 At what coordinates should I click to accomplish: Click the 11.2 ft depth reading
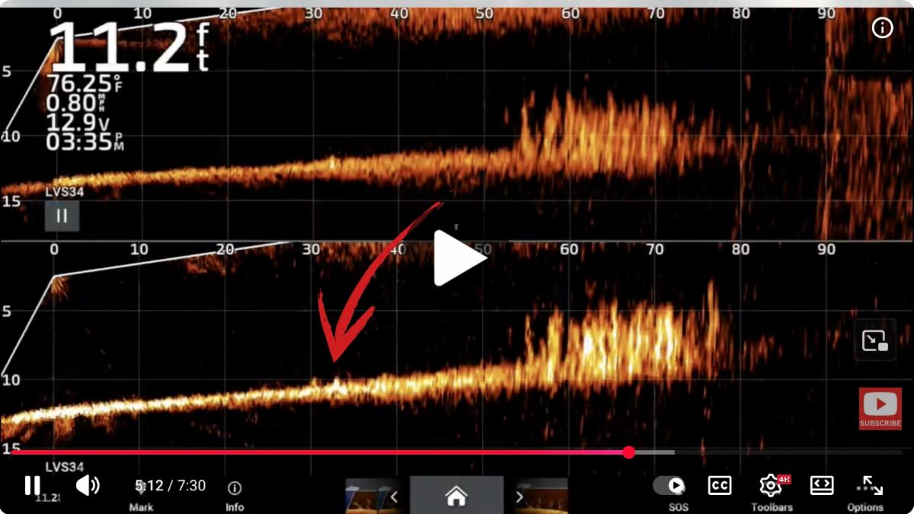pos(128,47)
